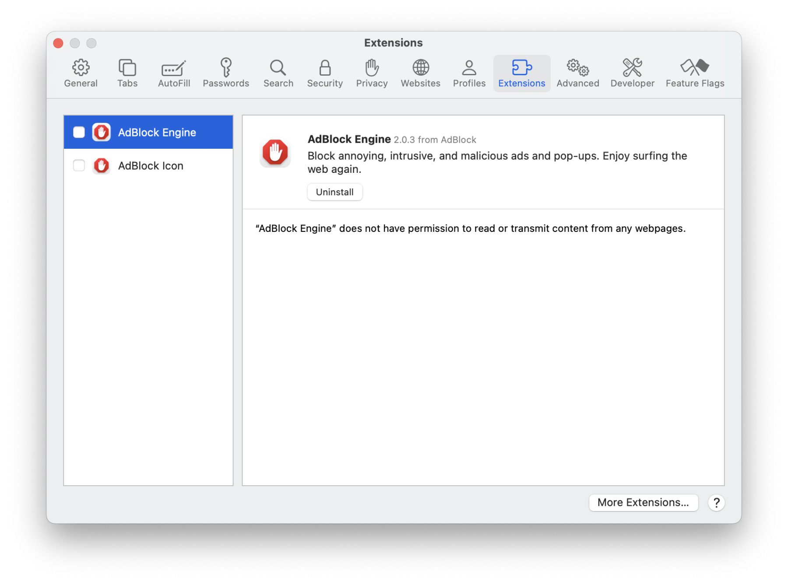788x585 pixels.
Task: Switch to the Privacy tab
Action: pyautogui.click(x=371, y=73)
